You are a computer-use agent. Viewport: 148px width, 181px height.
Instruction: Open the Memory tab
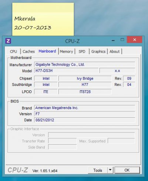tap(67, 51)
